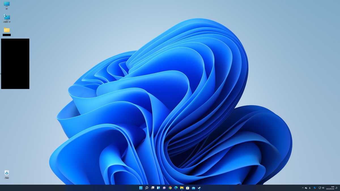This screenshot has width=340, height=191.
Task: Select the Recycle Bin desktop icon
Action: (7, 174)
